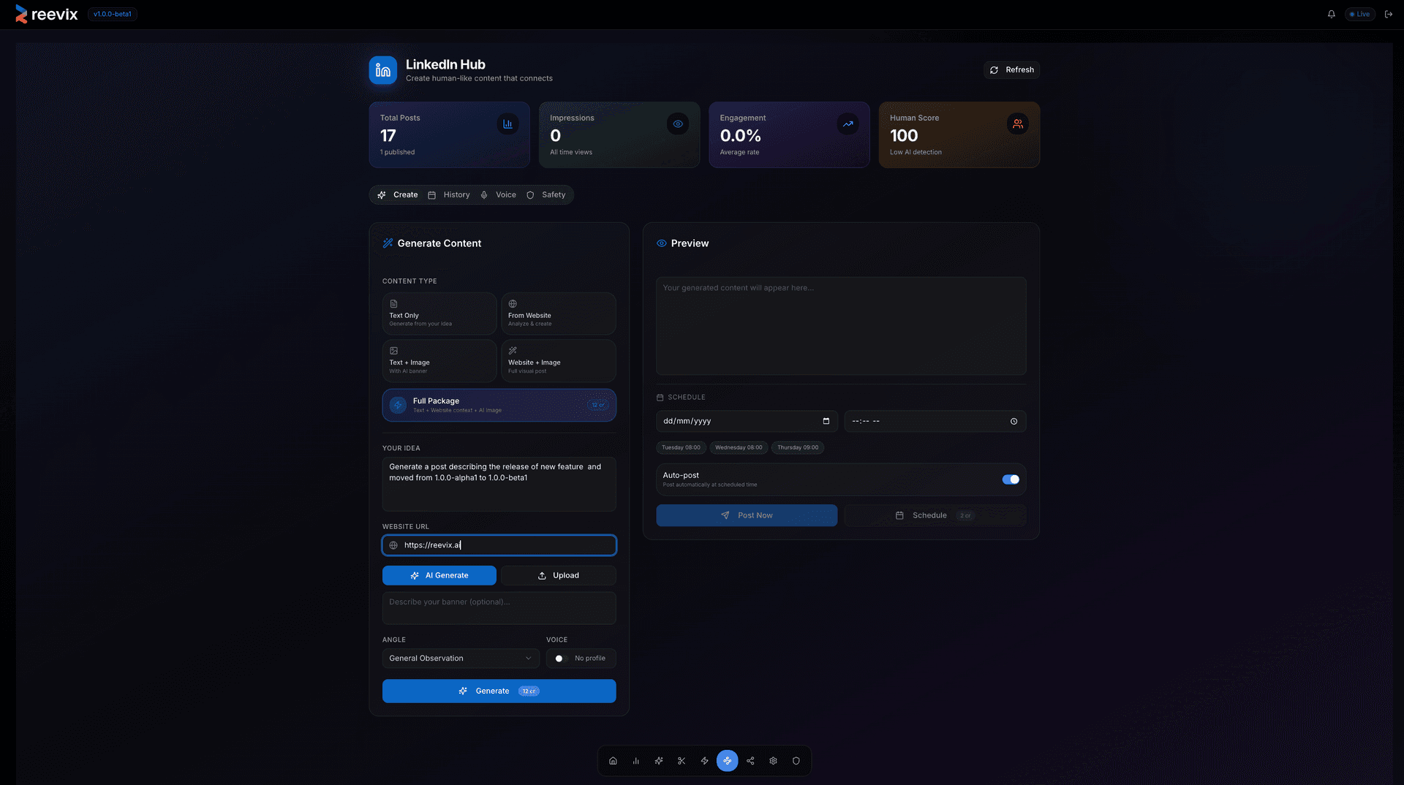Switch to the History tab
This screenshot has height=785, width=1404.
(x=449, y=194)
